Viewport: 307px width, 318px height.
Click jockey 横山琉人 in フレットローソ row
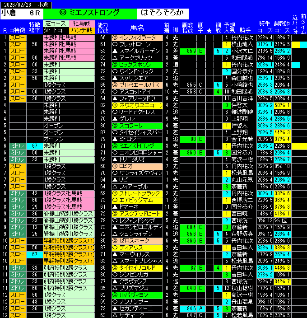242,44
